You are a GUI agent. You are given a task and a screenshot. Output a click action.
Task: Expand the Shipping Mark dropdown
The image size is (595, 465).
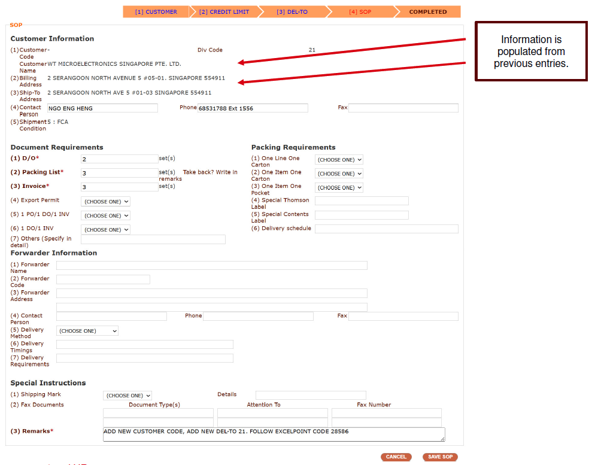coord(127,396)
